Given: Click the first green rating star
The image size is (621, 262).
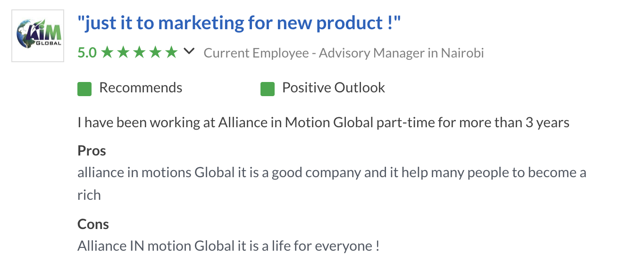Looking at the screenshot, I should [x=108, y=52].
